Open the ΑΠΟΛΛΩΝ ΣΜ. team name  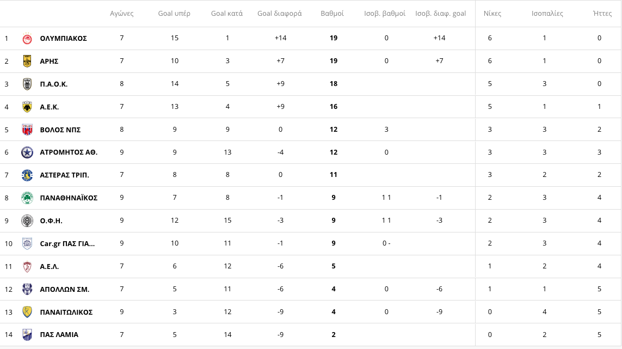64,290
